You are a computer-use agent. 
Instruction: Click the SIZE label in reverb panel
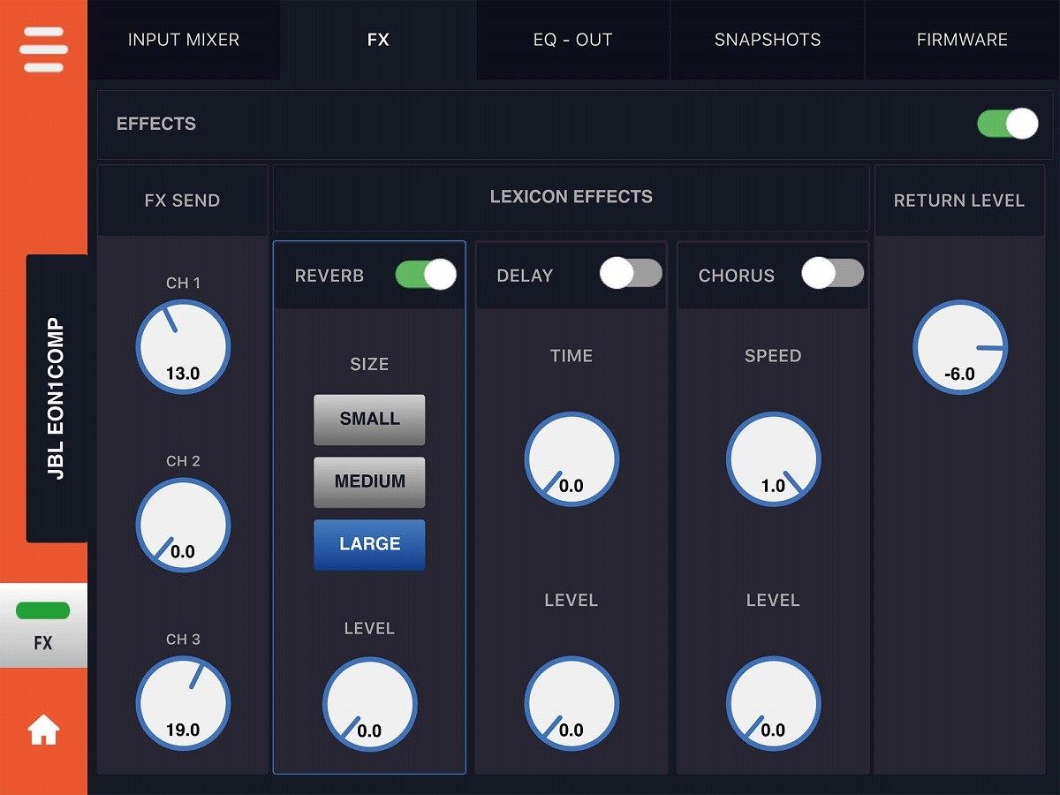369,364
